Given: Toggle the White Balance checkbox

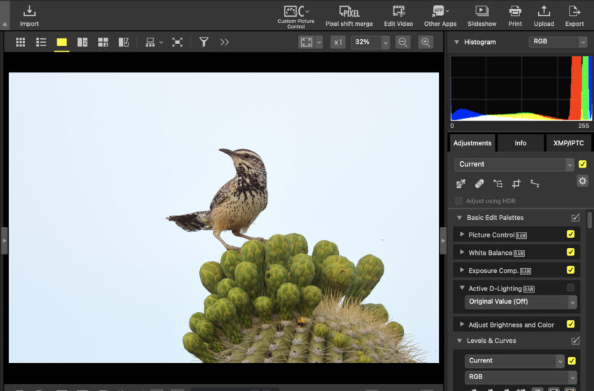Looking at the screenshot, I should coord(570,253).
